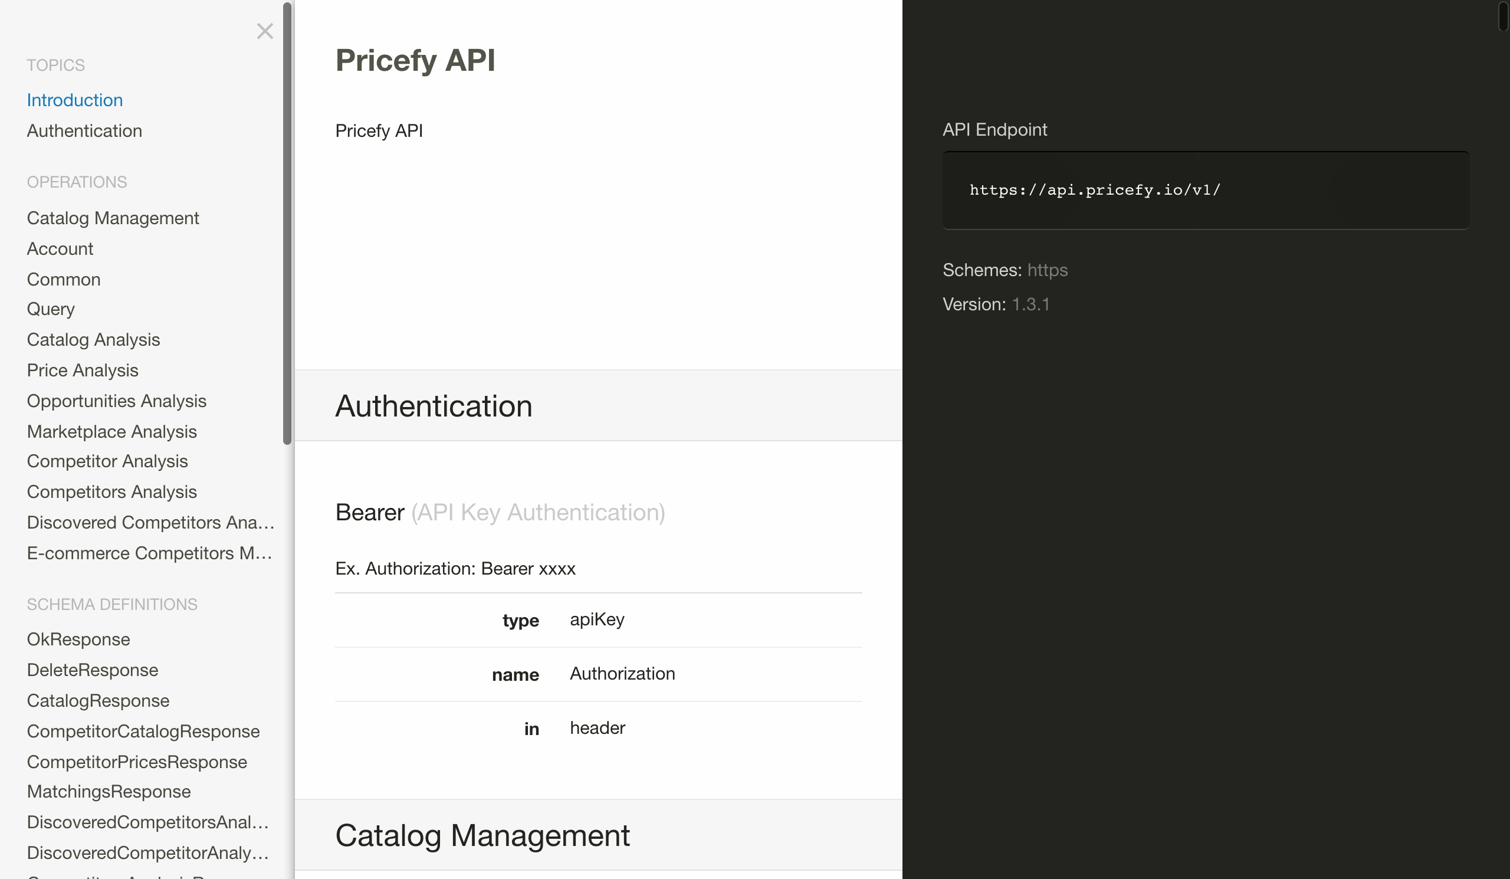
Task: Open Catalog Analysis in sidebar
Action: pos(93,340)
